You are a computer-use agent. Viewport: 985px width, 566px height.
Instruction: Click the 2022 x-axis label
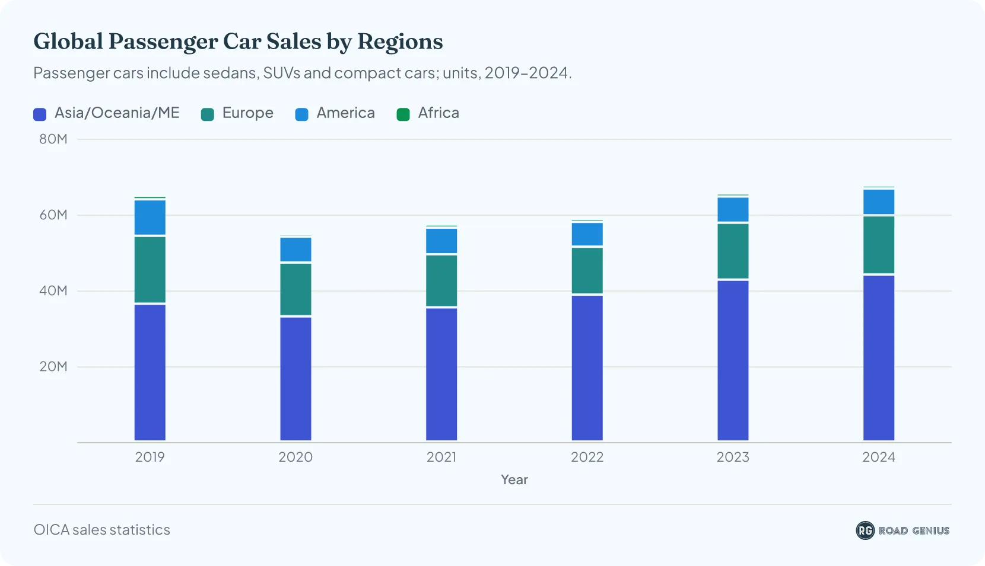(x=587, y=457)
